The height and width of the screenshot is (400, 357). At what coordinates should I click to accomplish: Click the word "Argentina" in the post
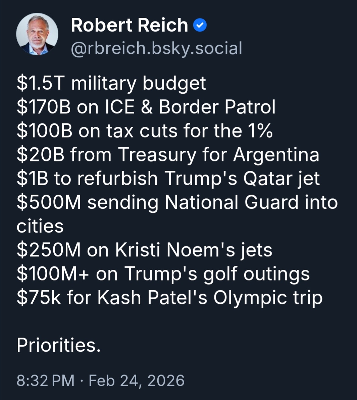coord(276,155)
